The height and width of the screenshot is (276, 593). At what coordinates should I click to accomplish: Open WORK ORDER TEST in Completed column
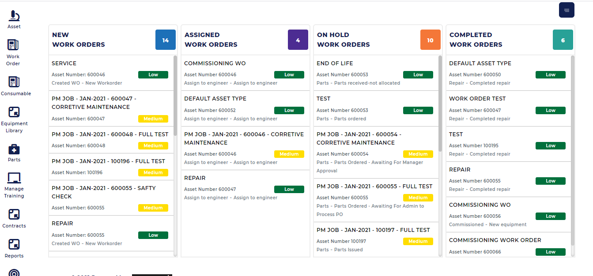point(476,98)
